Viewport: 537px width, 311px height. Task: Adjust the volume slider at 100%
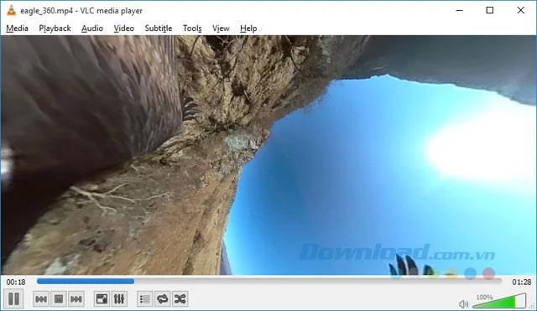(499, 300)
